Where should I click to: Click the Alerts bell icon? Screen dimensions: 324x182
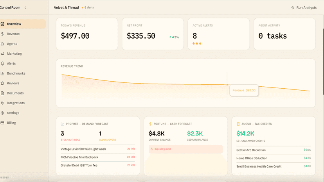point(2,64)
